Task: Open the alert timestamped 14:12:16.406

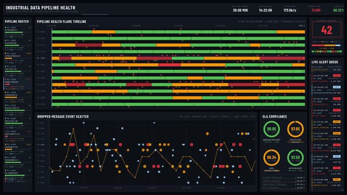Action: tap(326, 125)
